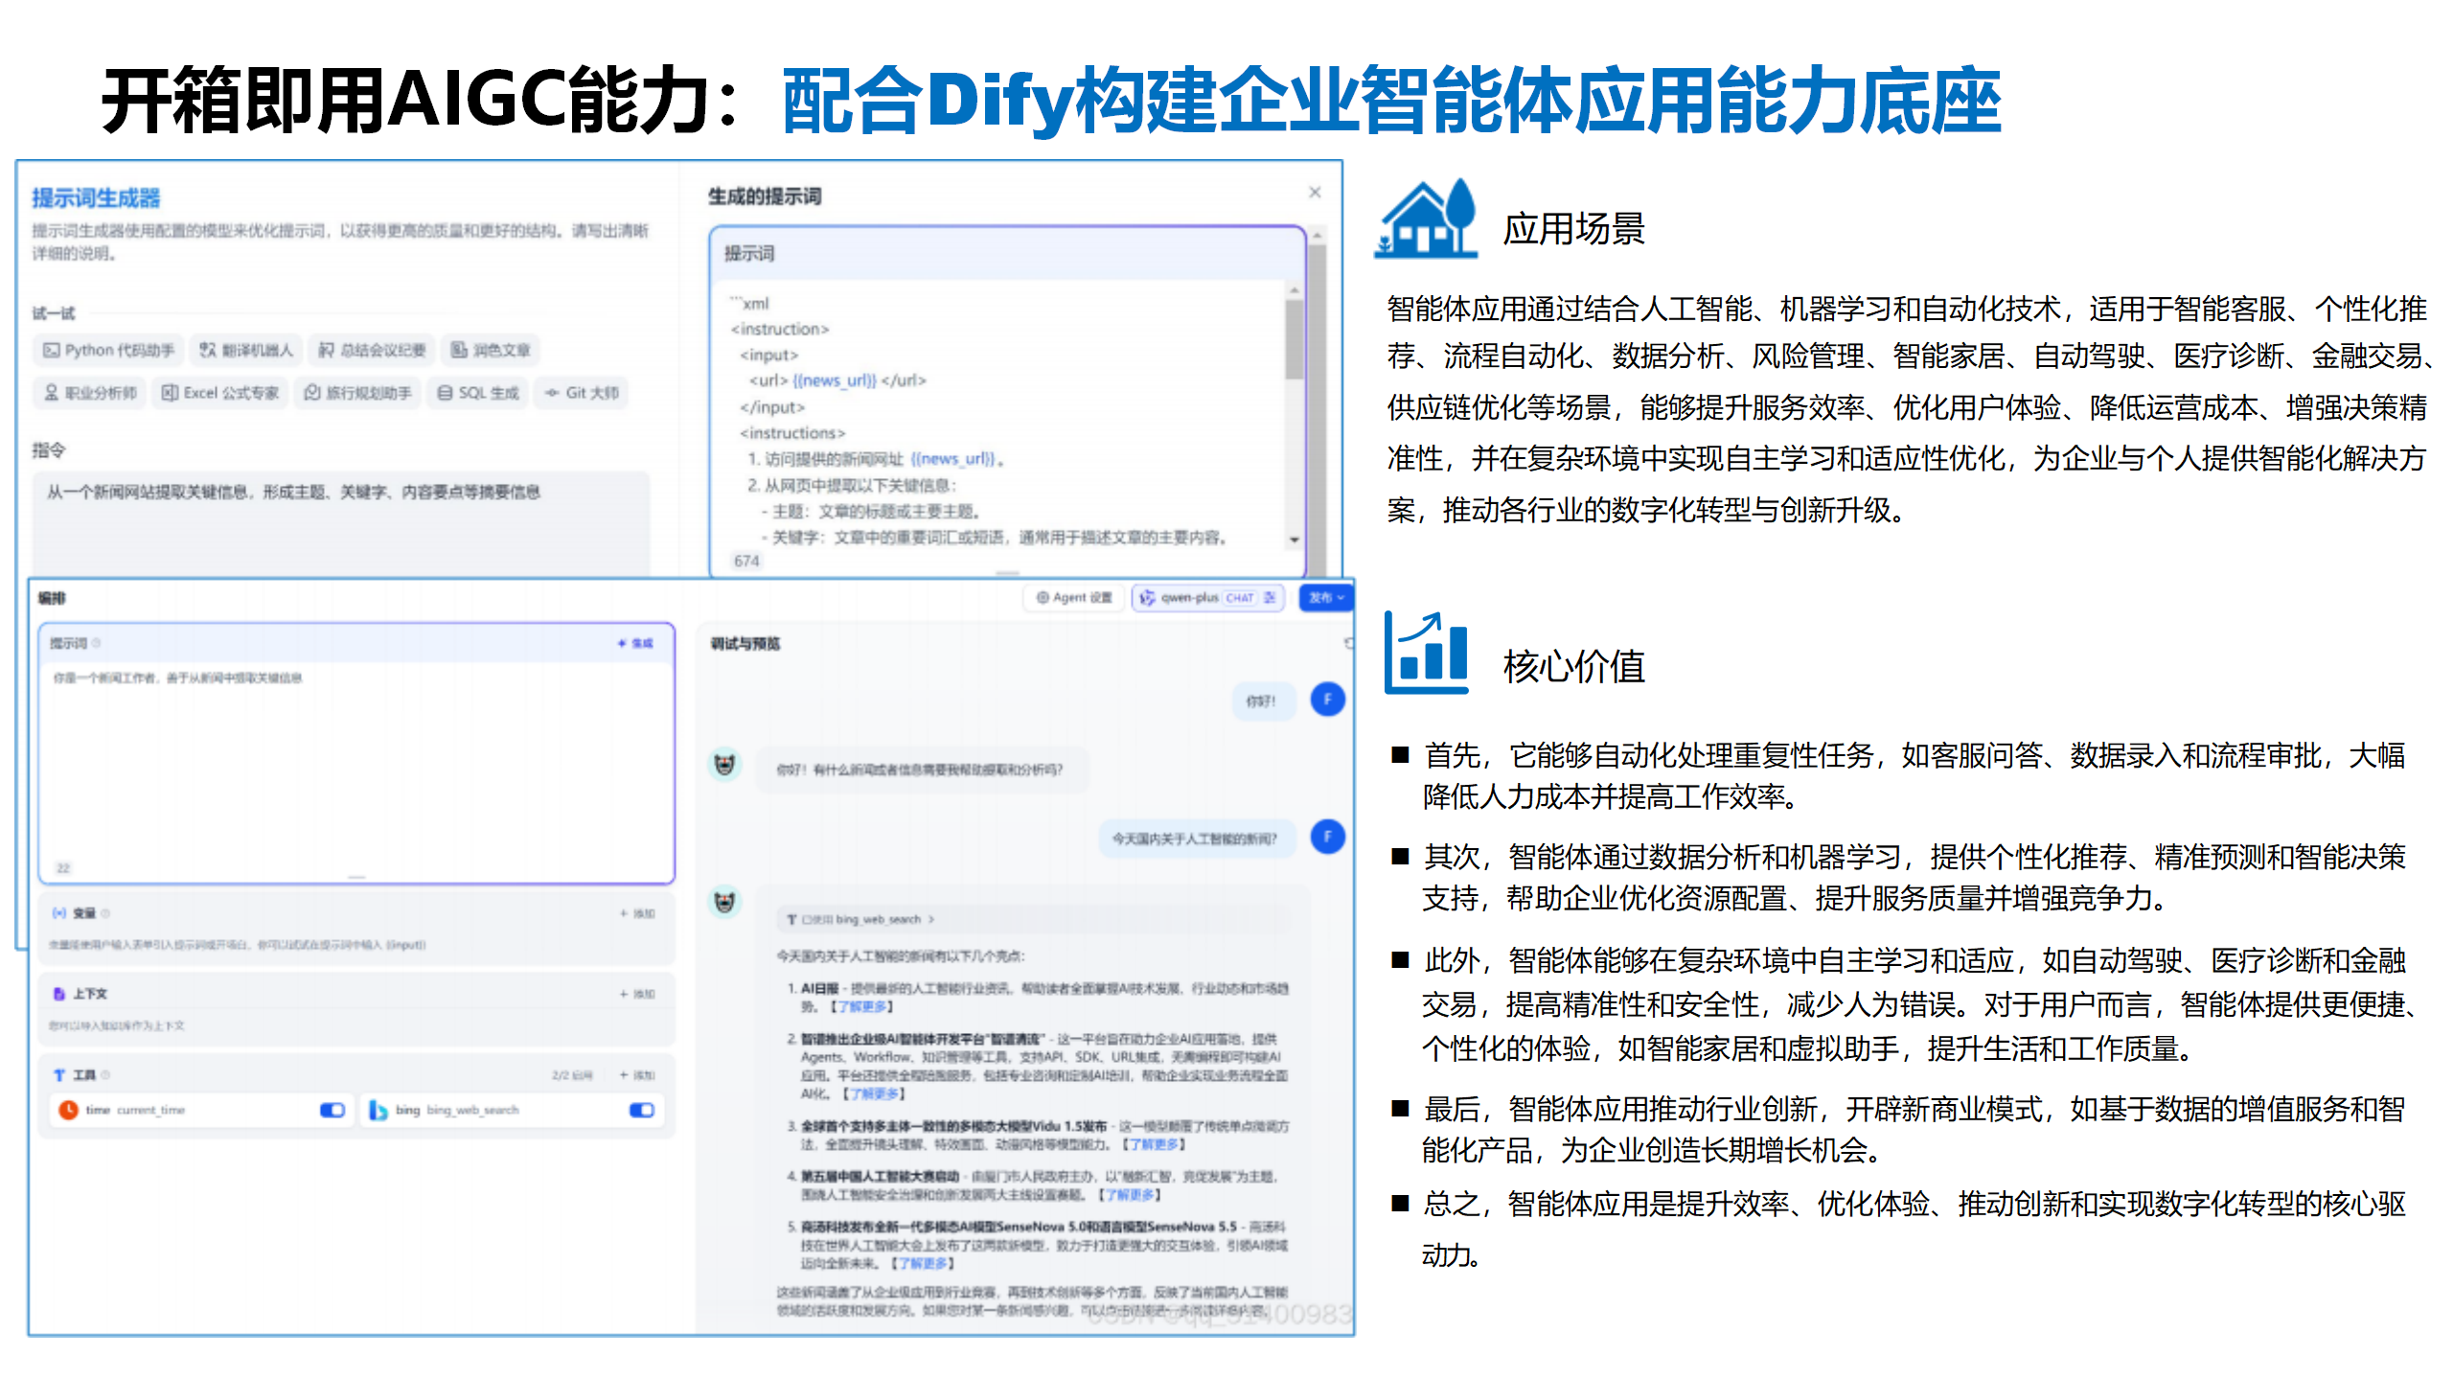Click the Excel 公式专家 template chip

[220, 393]
